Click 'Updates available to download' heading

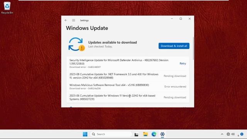pos(112,42)
